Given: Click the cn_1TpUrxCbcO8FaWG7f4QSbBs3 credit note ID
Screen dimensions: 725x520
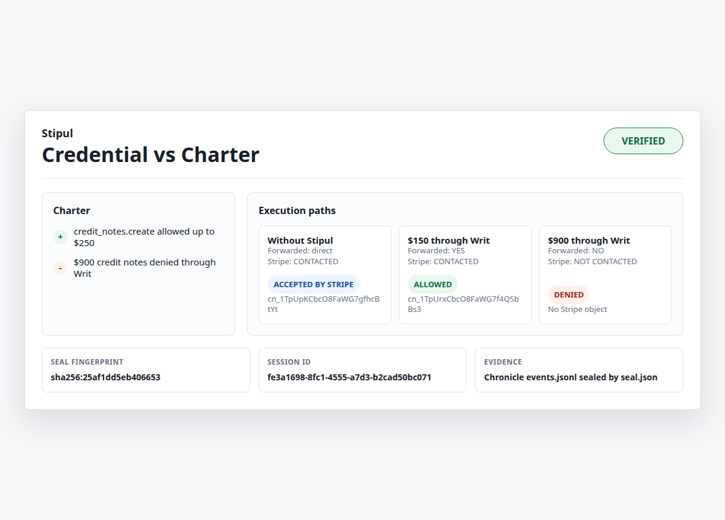Looking at the screenshot, I should pyautogui.click(x=463, y=304).
